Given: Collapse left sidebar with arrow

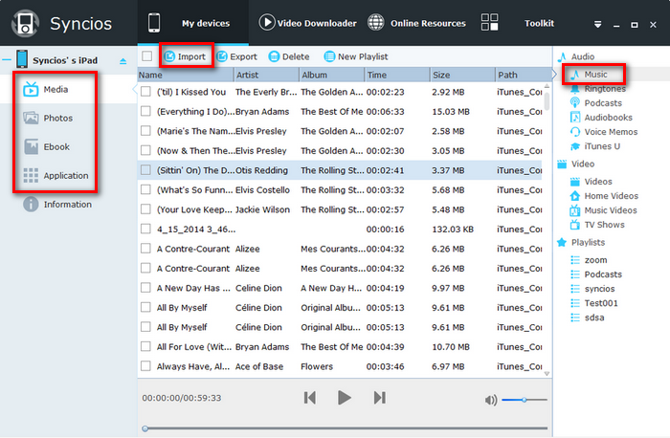Looking at the screenshot, I should coord(135,89).
